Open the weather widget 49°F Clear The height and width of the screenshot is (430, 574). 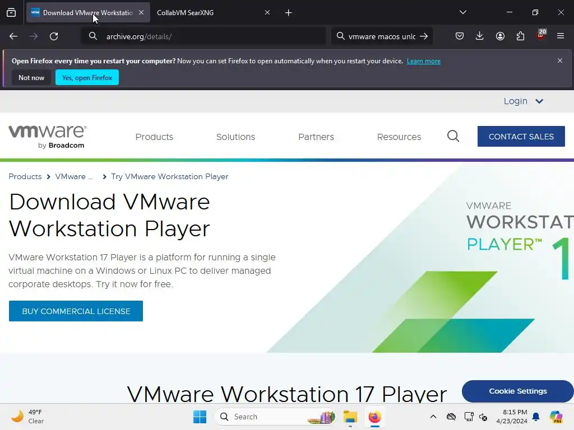point(27,417)
